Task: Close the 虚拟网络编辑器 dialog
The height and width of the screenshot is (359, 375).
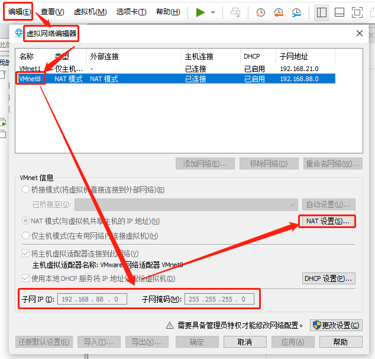Action: click(x=360, y=33)
